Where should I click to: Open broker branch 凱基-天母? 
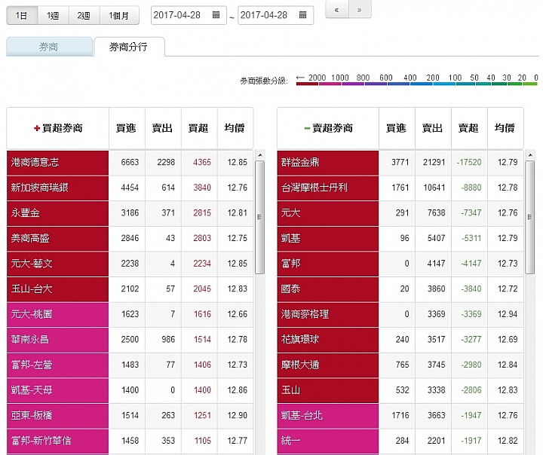57,390
